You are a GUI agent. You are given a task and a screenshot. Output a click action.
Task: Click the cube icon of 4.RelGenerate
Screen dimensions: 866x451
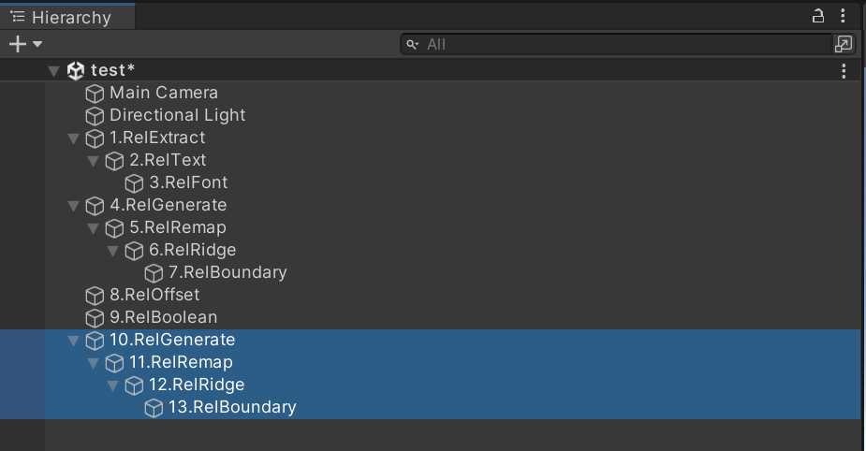click(x=95, y=206)
